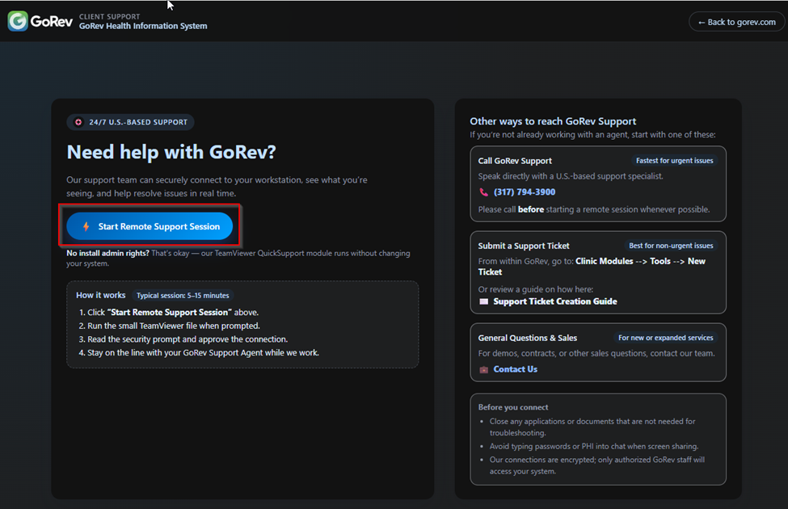The image size is (788, 509).
Task: Click the GoRev logo icon in header
Action: coord(18,21)
